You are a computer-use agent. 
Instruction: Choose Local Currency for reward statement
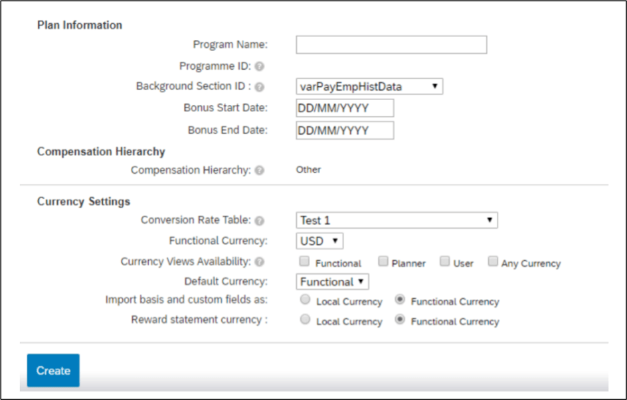click(x=306, y=320)
